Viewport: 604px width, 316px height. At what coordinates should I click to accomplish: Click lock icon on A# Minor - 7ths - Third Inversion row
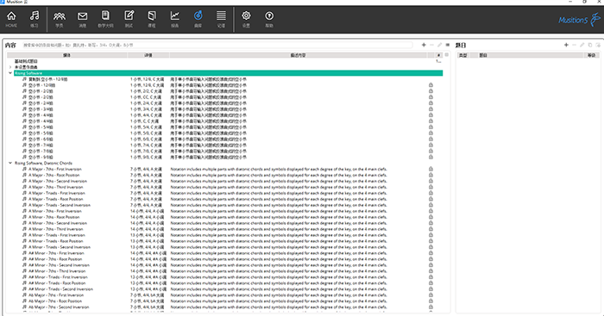point(431,271)
